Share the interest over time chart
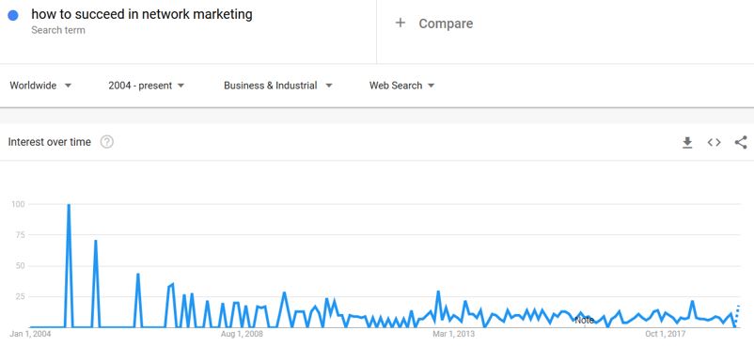Viewport: 754px width, 347px height. click(x=741, y=142)
